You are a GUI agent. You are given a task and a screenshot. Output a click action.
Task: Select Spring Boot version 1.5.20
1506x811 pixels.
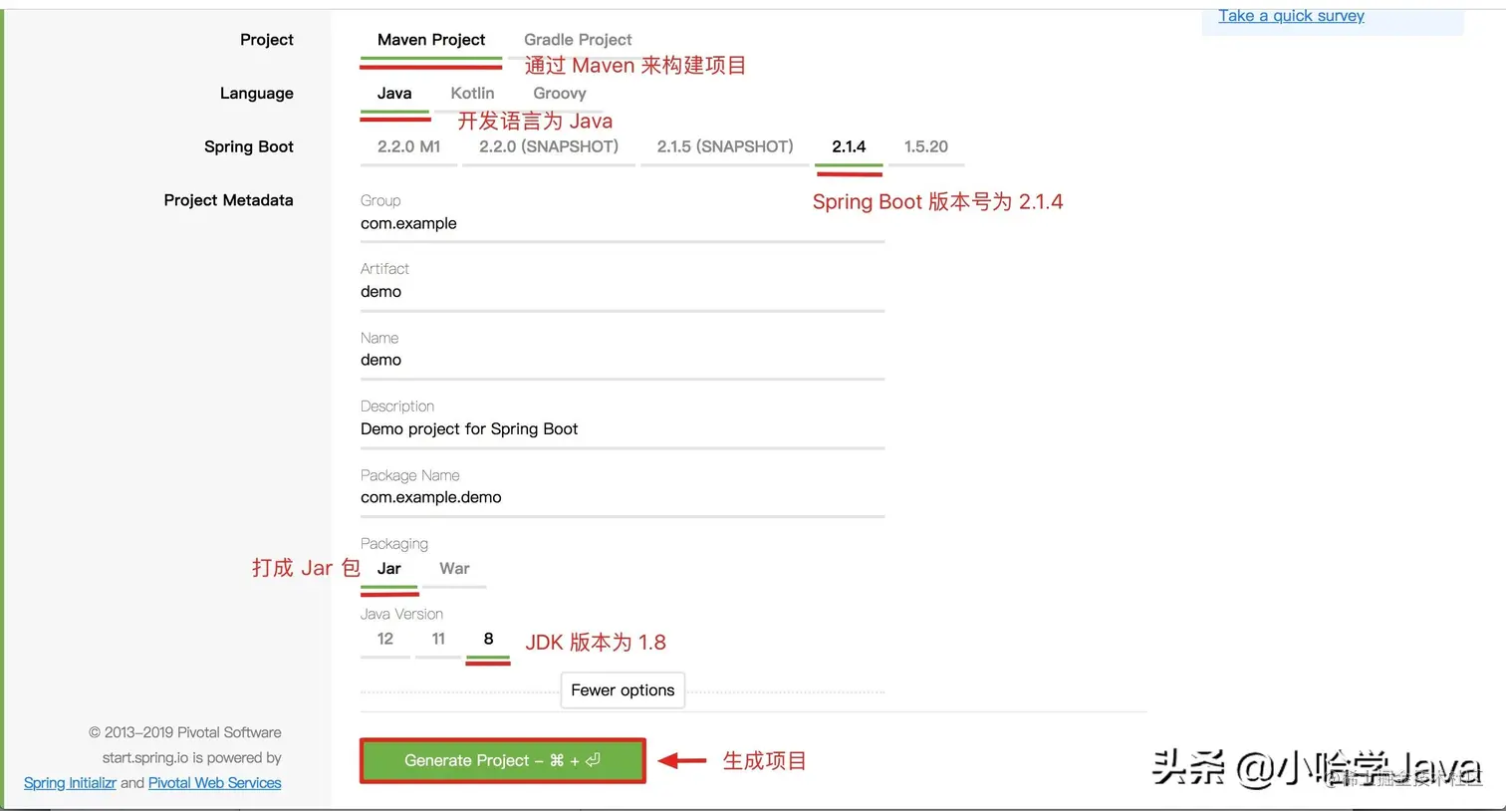[x=926, y=146]
